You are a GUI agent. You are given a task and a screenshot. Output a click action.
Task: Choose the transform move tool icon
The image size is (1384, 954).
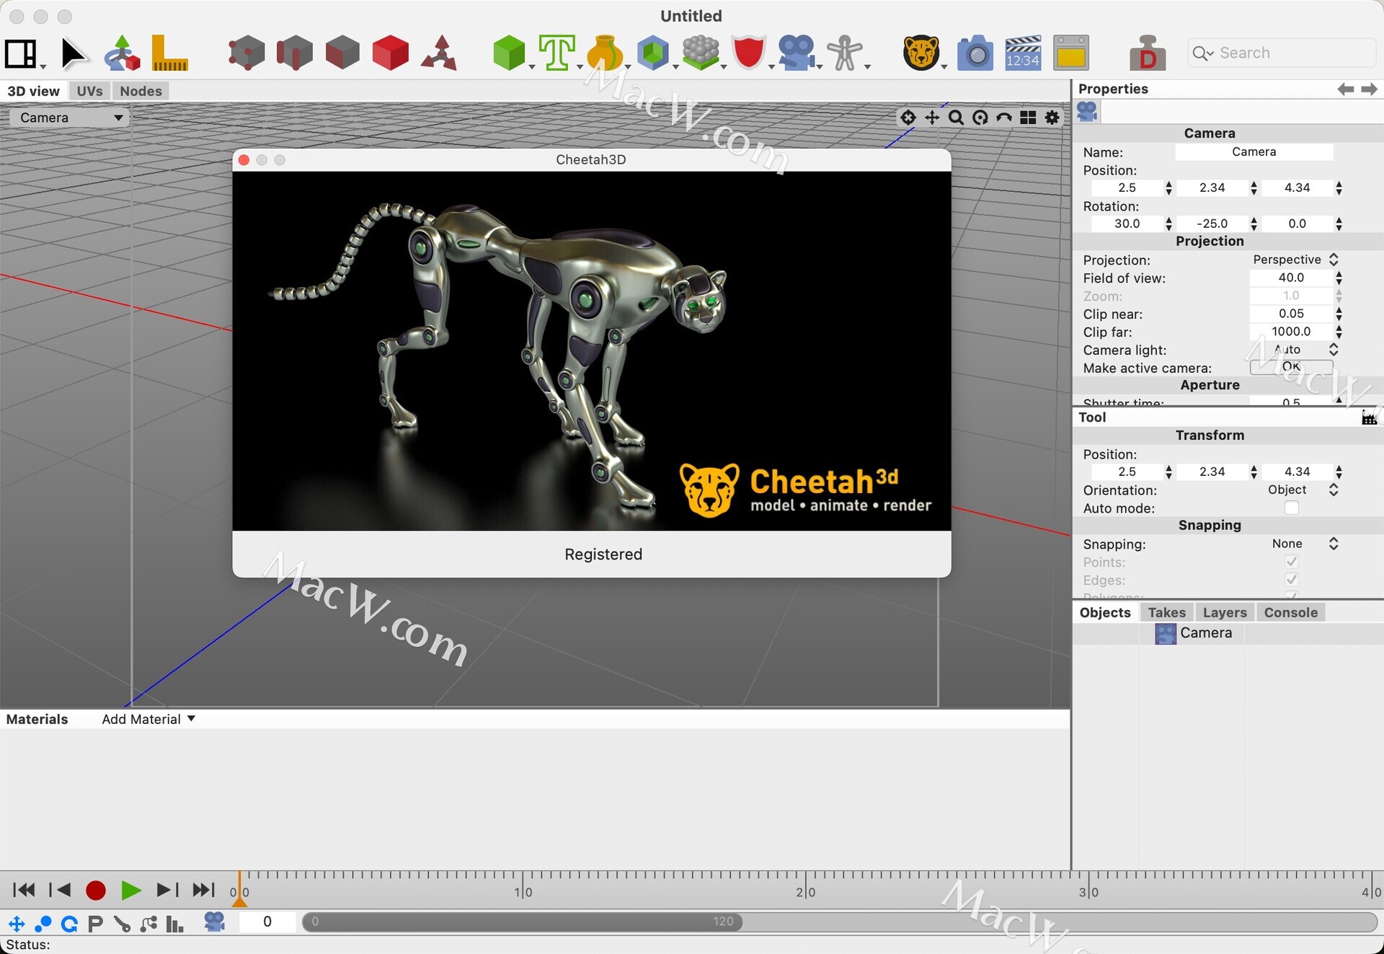pyautogui.click(x=122, y=53)
